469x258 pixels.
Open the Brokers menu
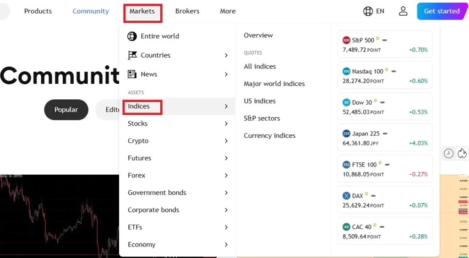[x=187, y=11]
